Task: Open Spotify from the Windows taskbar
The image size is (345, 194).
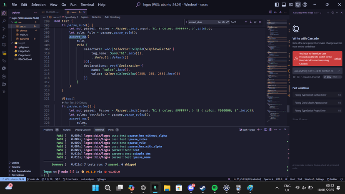Action: [x=215, y=188]
